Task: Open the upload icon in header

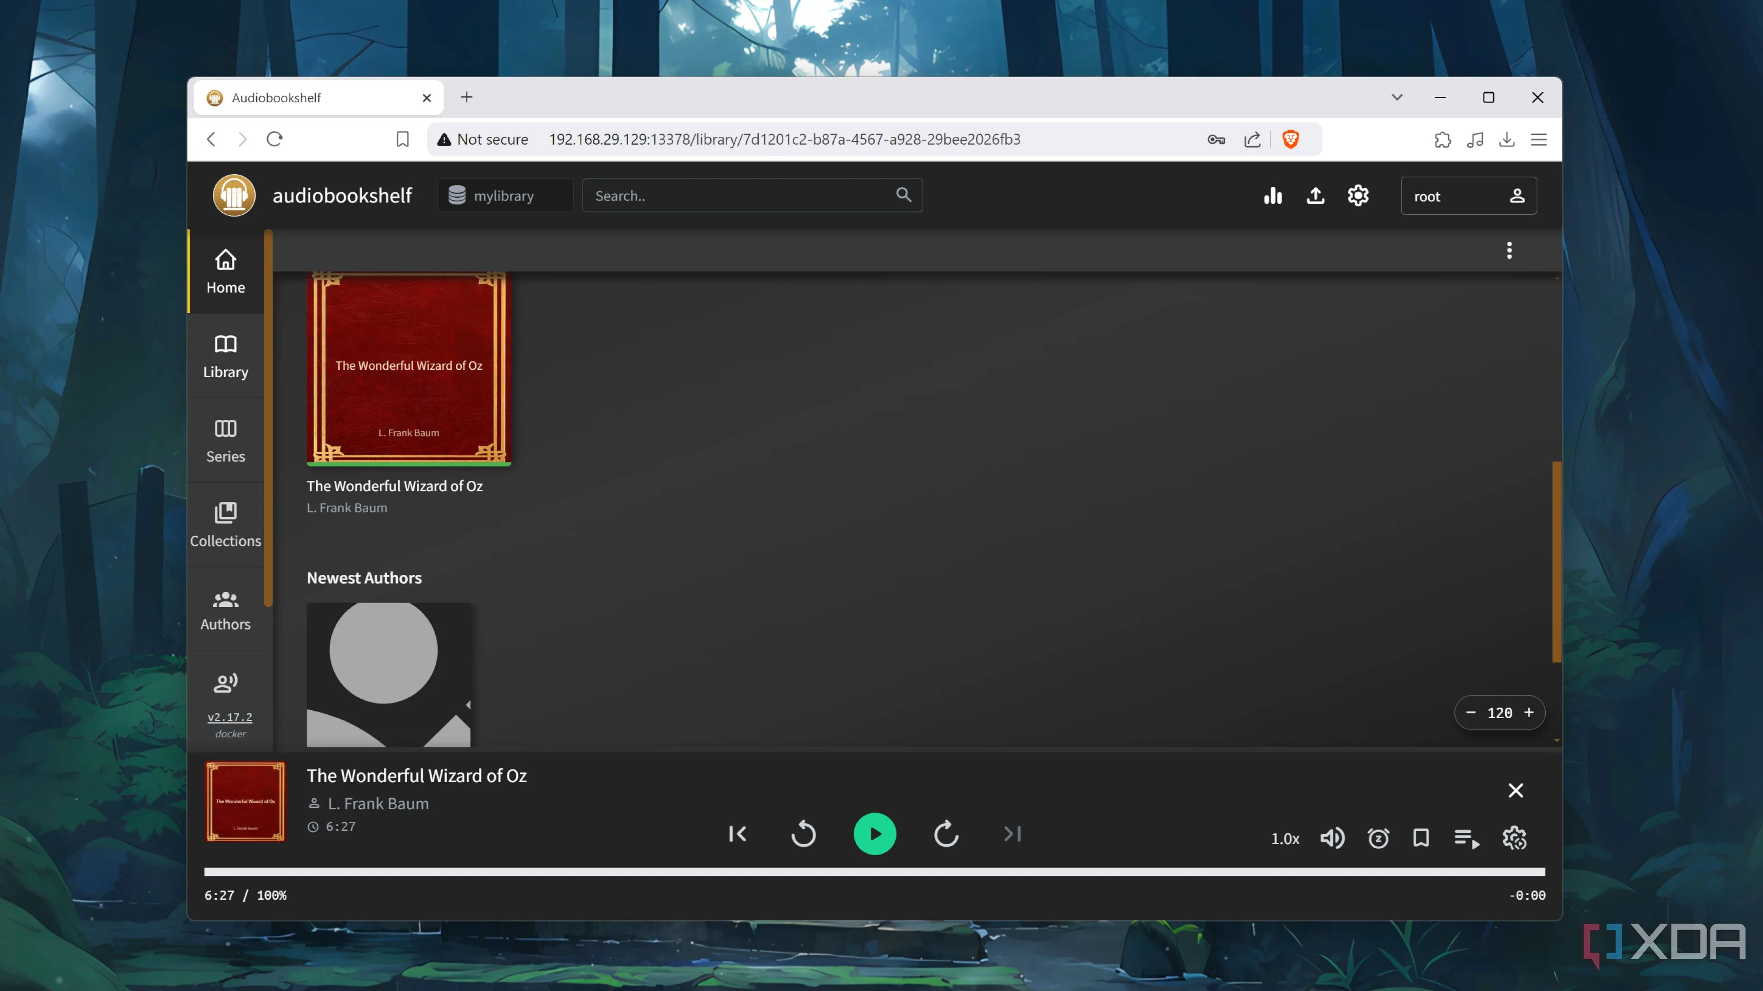Action: click(1315, 195)
